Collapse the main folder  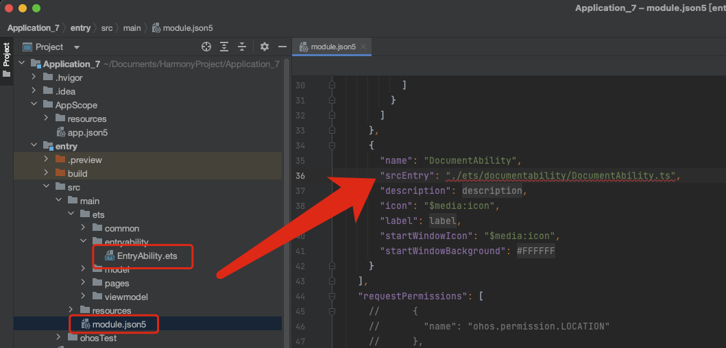[x=58, y=201]
